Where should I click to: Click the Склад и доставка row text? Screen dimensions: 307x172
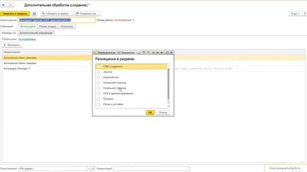point(113,104)
